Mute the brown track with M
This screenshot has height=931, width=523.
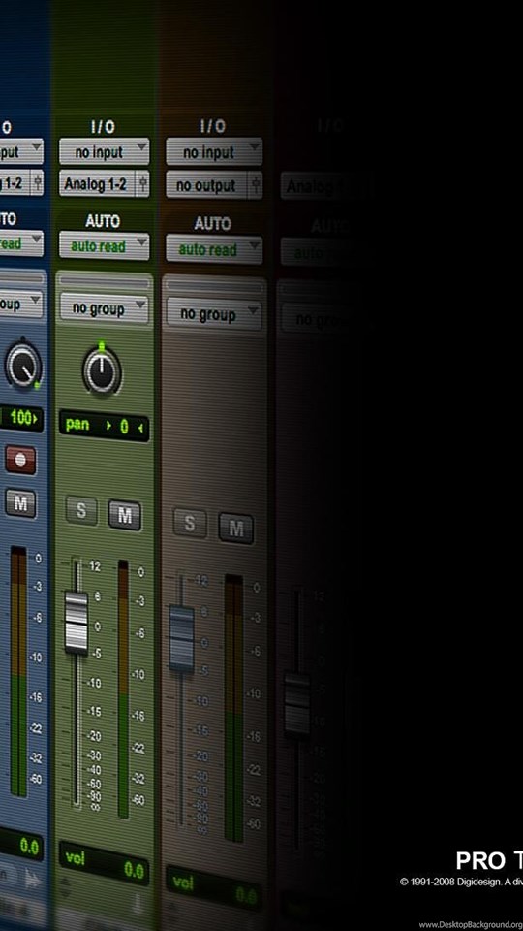[x=236, y=528]
